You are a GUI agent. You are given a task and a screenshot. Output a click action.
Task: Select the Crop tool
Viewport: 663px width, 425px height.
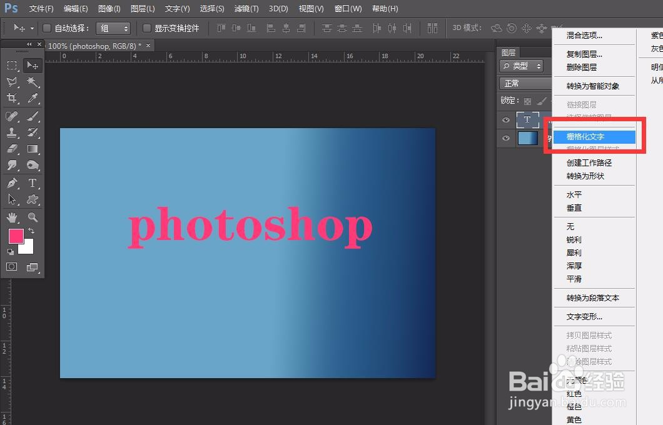[x=12, y=98]
